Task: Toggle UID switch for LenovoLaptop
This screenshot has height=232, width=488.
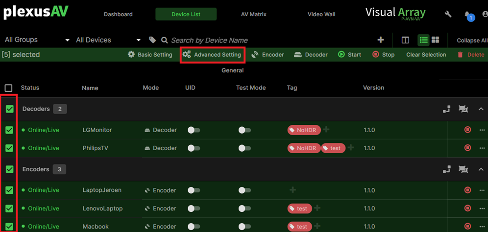Action: pyautogui.click(x=194, y=208)
